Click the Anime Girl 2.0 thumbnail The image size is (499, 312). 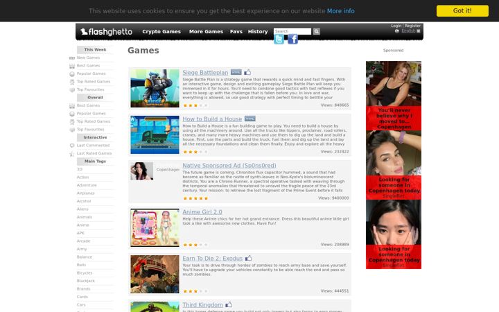tap(155, 227)
